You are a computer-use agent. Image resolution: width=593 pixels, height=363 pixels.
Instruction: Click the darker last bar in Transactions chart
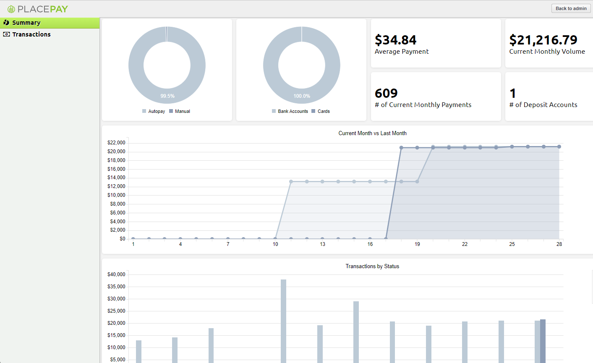coord(543,341)
